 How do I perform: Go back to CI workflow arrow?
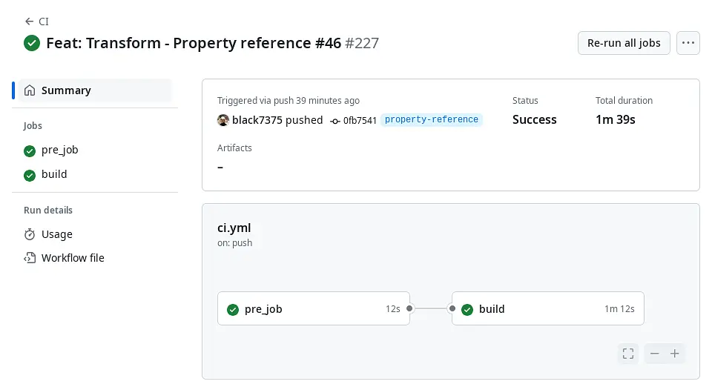pyautogui.click(x=30, y=21)
